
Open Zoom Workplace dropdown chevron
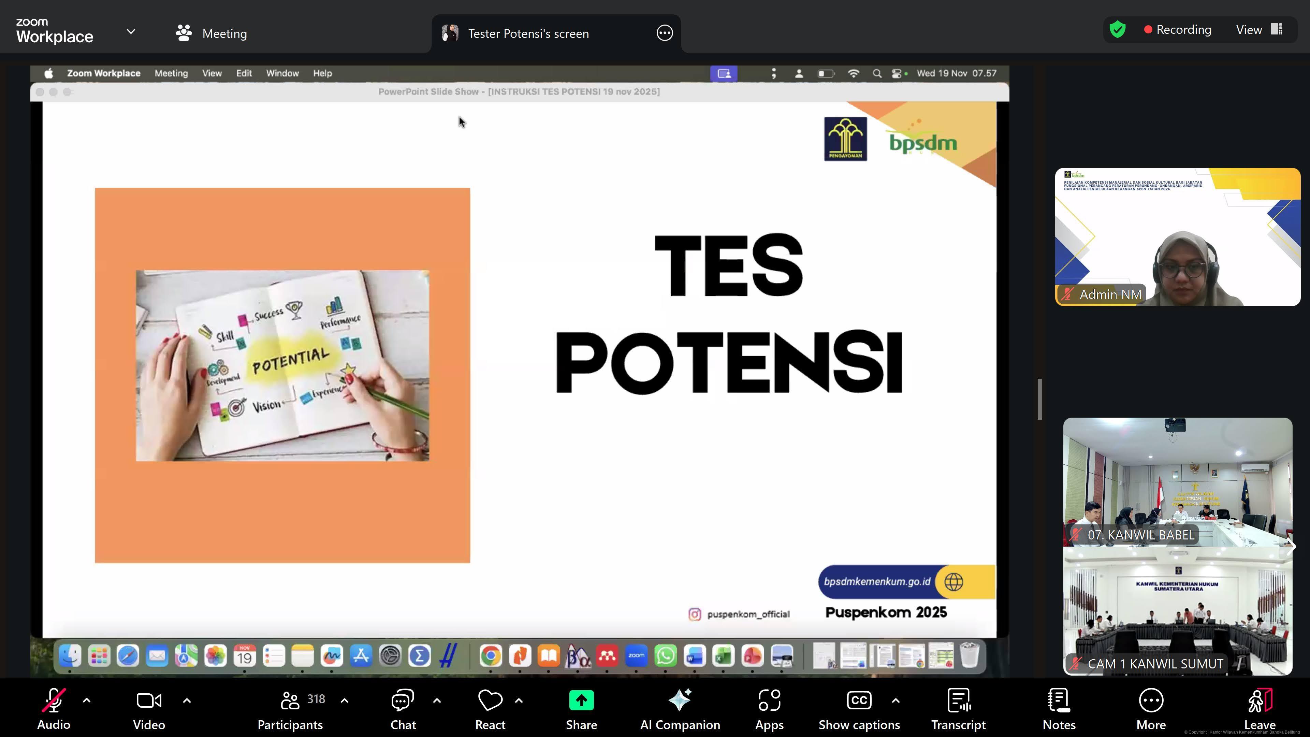(131, 31)
